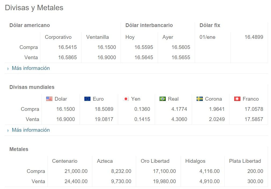Viewport: 271px width, 189px height.
Task: Click the Más información link under Divisas mundiales
Action: [31, 130]
